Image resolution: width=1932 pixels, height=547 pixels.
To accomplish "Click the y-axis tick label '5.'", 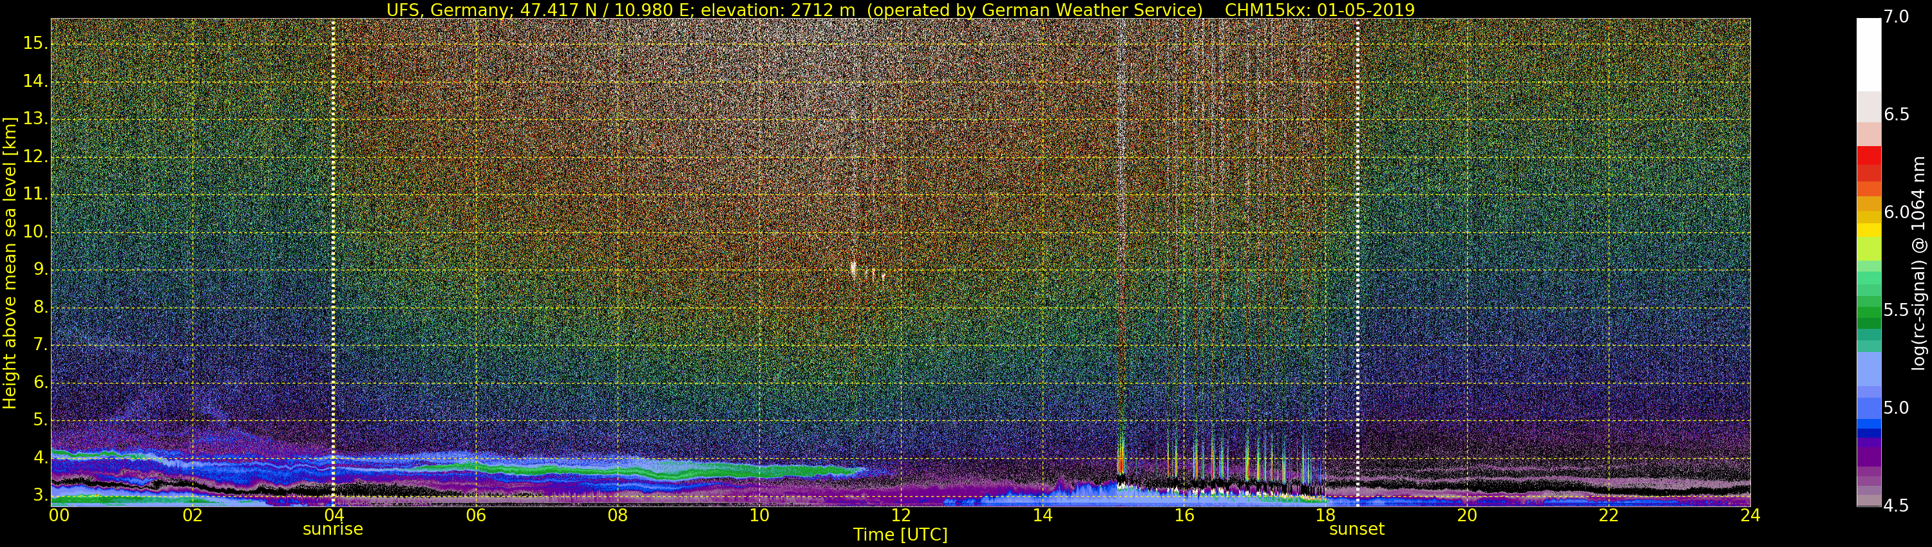I will (41, 420).
